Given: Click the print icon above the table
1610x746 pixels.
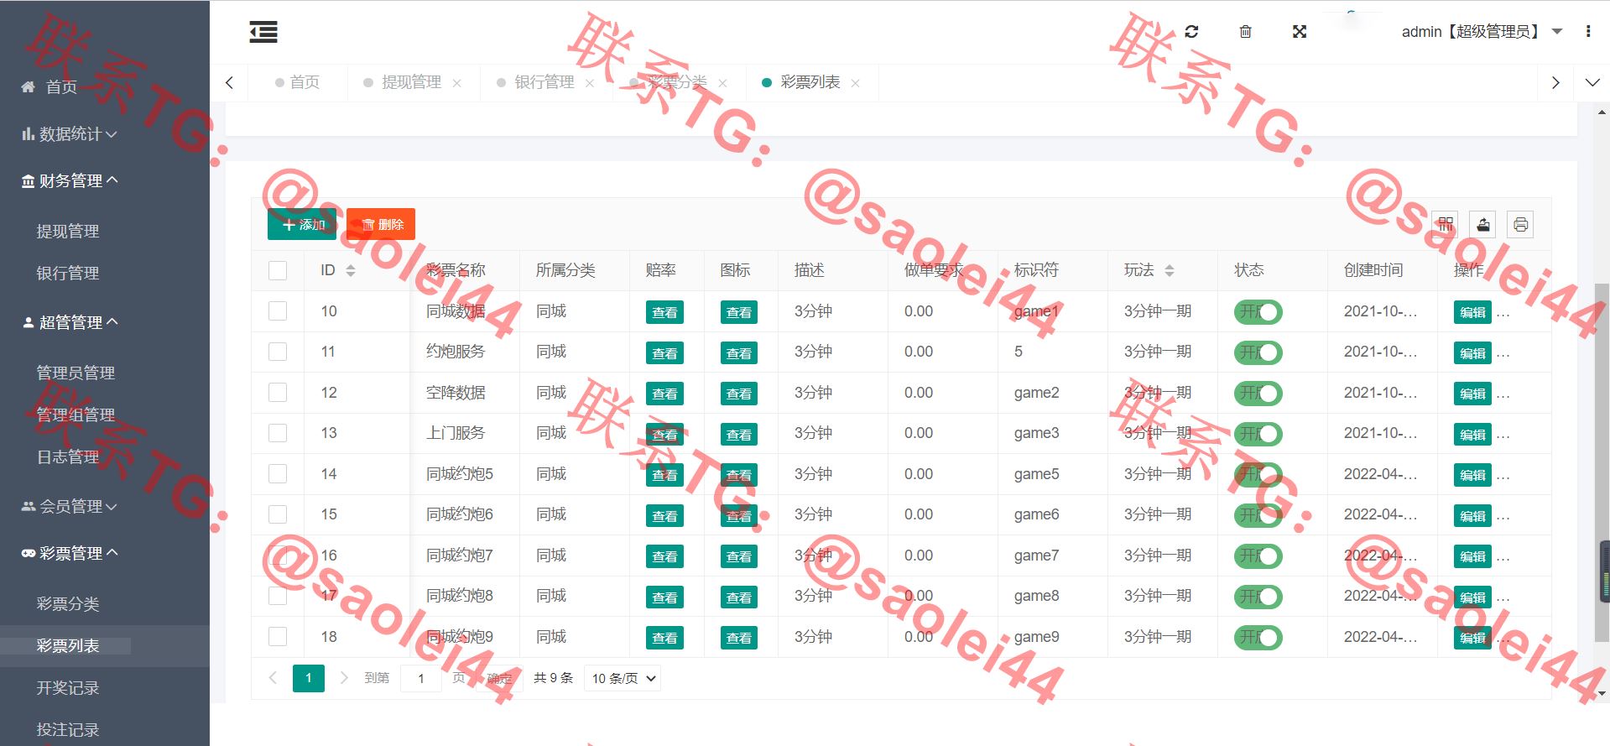Looking at the screenshot, I should 1520,225.
